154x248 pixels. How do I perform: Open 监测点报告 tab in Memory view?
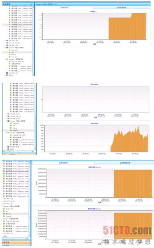tap(63, 163)
